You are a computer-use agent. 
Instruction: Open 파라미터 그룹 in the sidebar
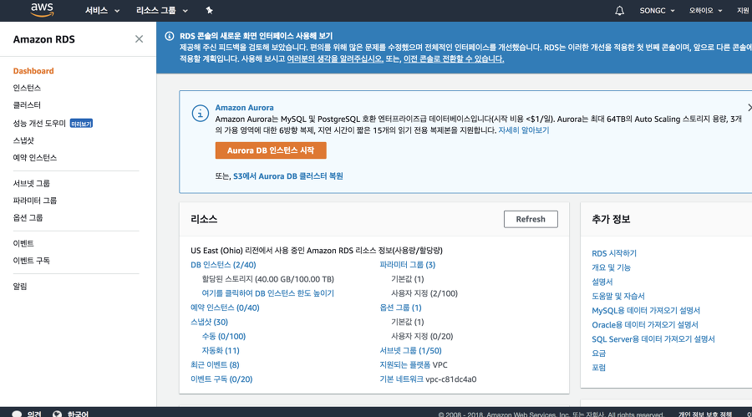click(35, 201)
